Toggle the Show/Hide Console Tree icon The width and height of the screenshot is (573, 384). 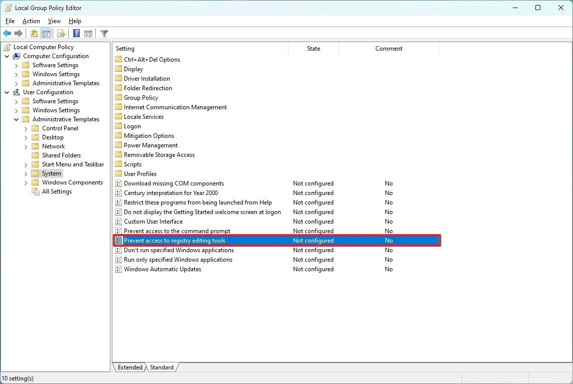click(46, 33)
